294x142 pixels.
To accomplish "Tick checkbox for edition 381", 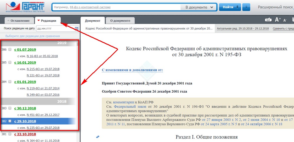I will pos(10,134).
